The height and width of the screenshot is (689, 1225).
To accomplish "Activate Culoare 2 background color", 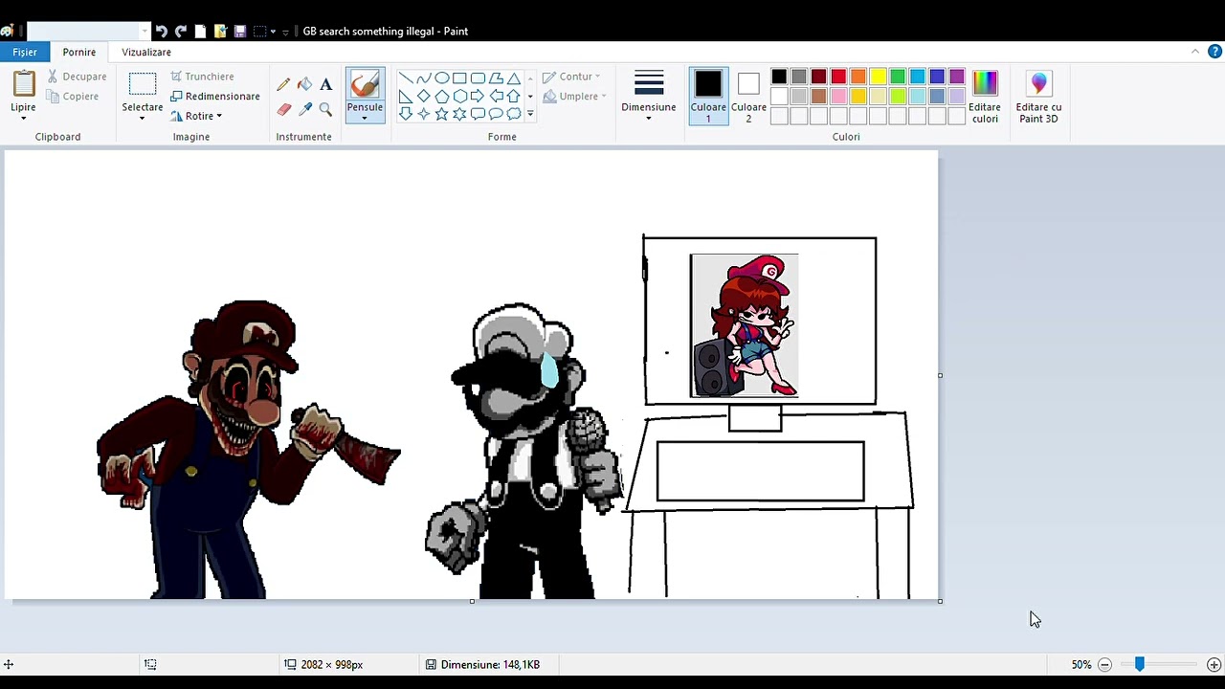I will 748,96.
